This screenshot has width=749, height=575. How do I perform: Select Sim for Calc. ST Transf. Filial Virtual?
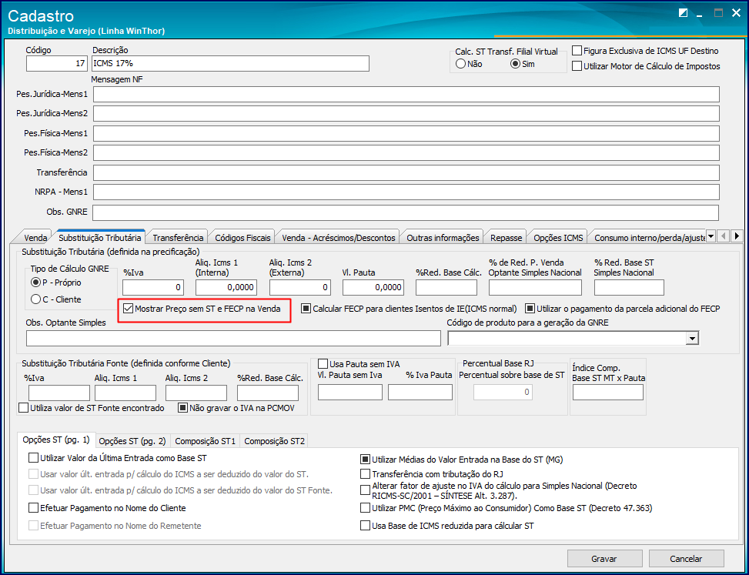[x=522, y=64]
